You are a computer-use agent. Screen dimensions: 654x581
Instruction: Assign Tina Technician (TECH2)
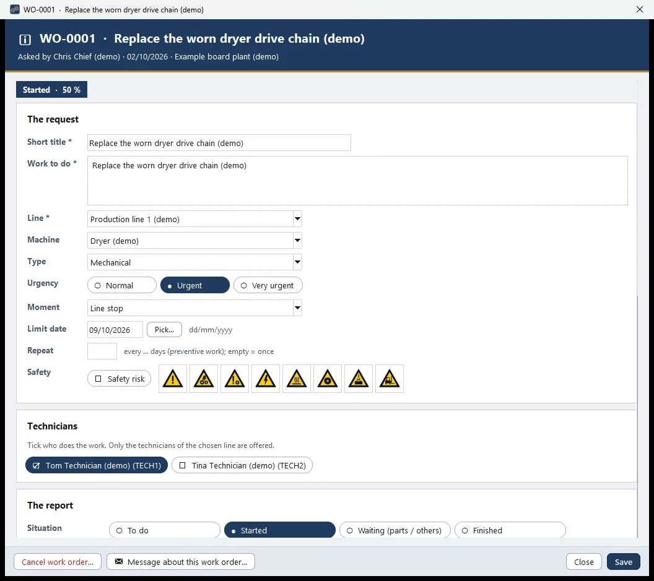pos(242,465)
